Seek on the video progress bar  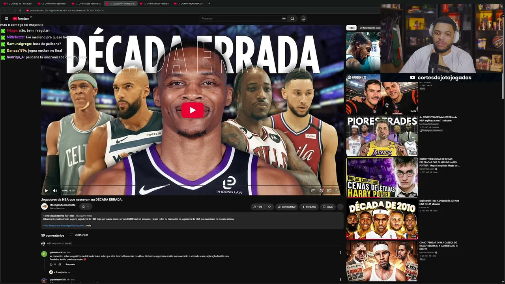(x=193, y=185)
